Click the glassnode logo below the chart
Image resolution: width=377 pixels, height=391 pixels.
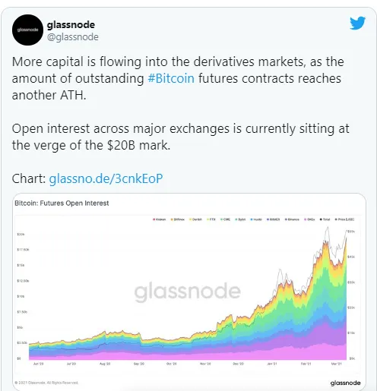345,383
